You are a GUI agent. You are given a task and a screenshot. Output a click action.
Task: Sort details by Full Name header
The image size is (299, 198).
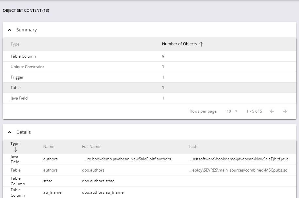[91, 147]
